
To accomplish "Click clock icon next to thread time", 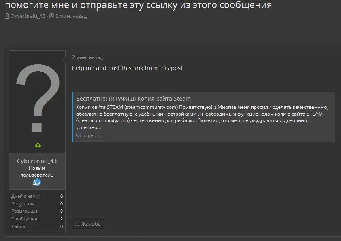I will click(51, 16).
